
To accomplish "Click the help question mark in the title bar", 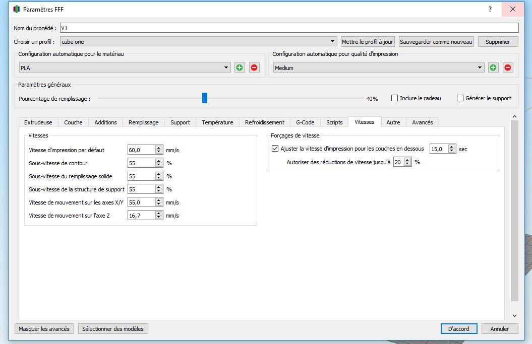I will [x=490, y=9].
